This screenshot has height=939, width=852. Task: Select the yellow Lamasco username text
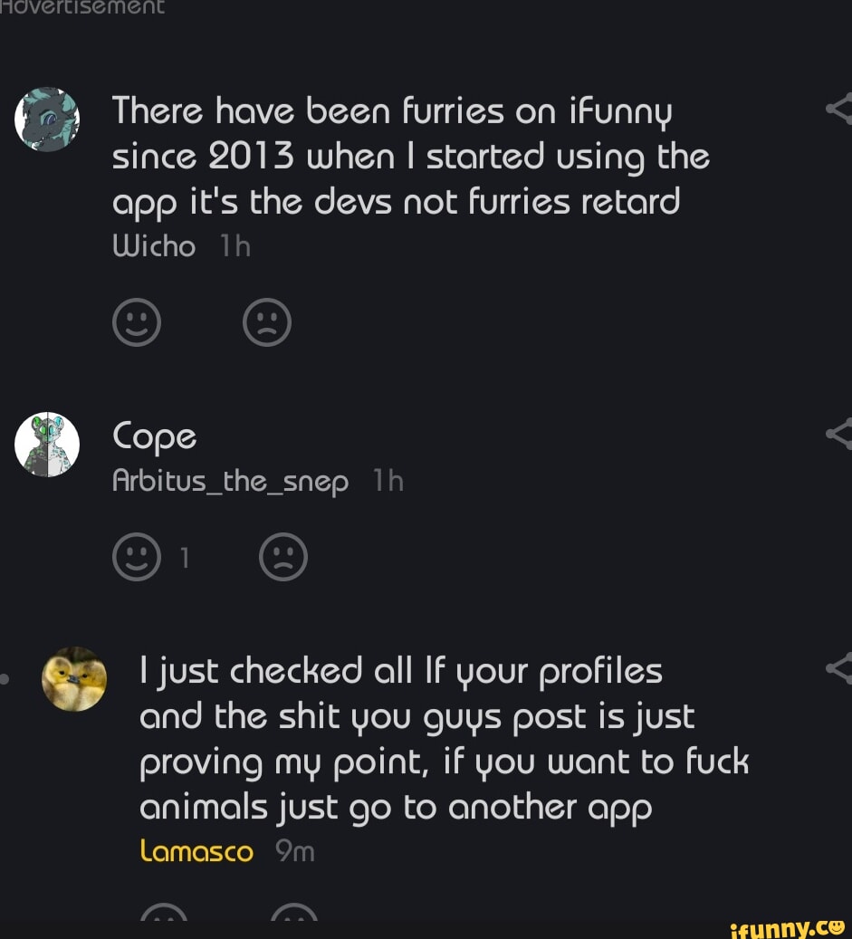coord(196,851)
